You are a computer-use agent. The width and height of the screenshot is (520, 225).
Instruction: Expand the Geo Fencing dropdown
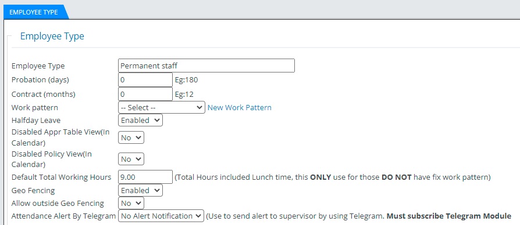pyautogui.click(x=140, y=190)
